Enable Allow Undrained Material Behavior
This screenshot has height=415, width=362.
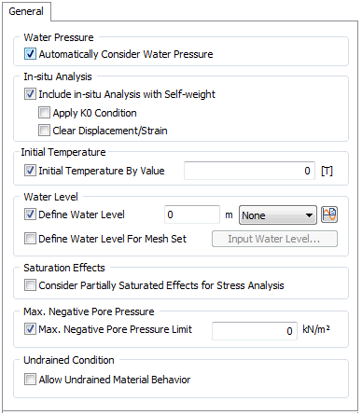(30, 380)
